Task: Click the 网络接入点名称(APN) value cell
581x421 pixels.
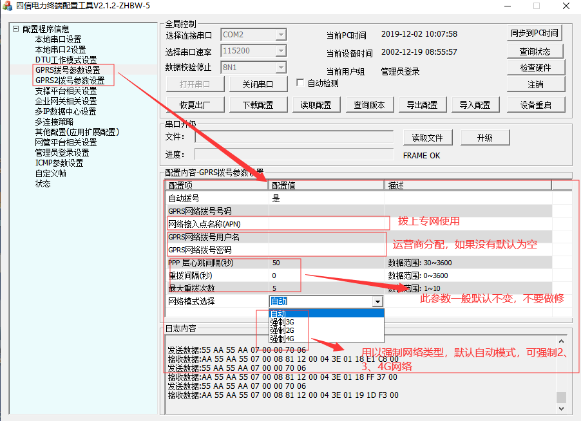Action: [327, 224]
